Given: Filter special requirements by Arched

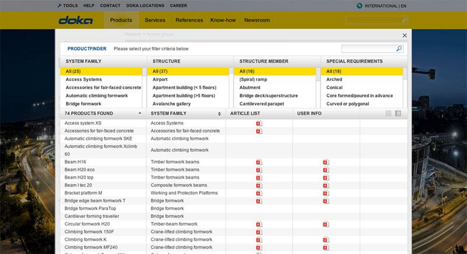Looking at the screenshot, I should coord(334,79).
